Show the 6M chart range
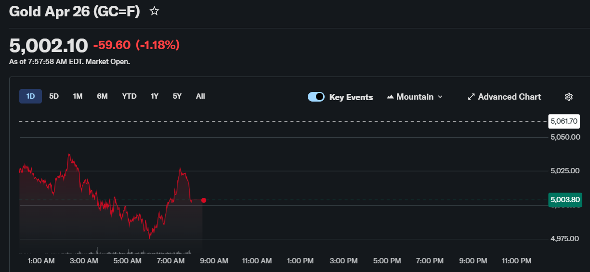The image size is (590, 272). (102, 96)
